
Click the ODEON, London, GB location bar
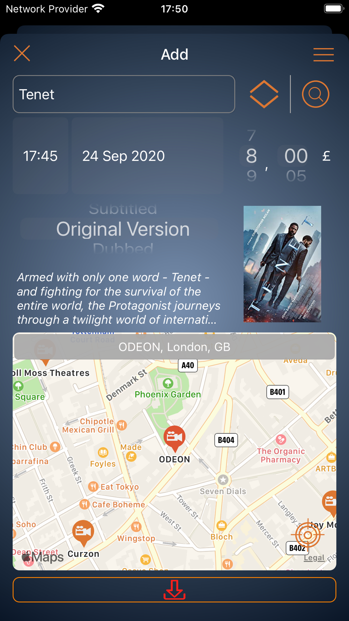pyautogui.click(x=174, y=347)
